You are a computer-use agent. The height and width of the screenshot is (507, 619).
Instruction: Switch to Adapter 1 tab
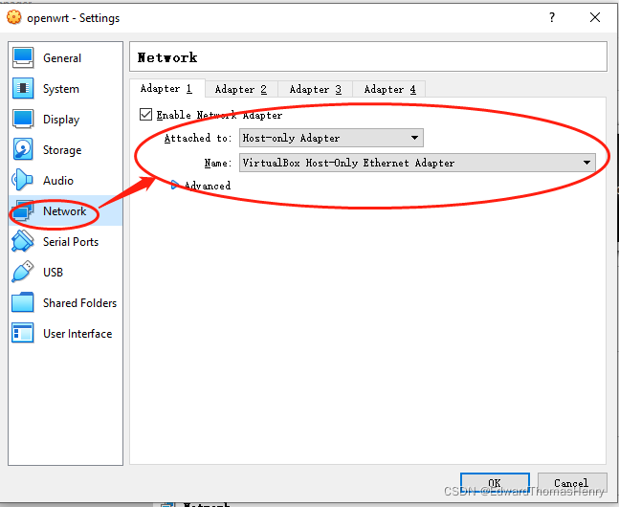coord(166,88)
